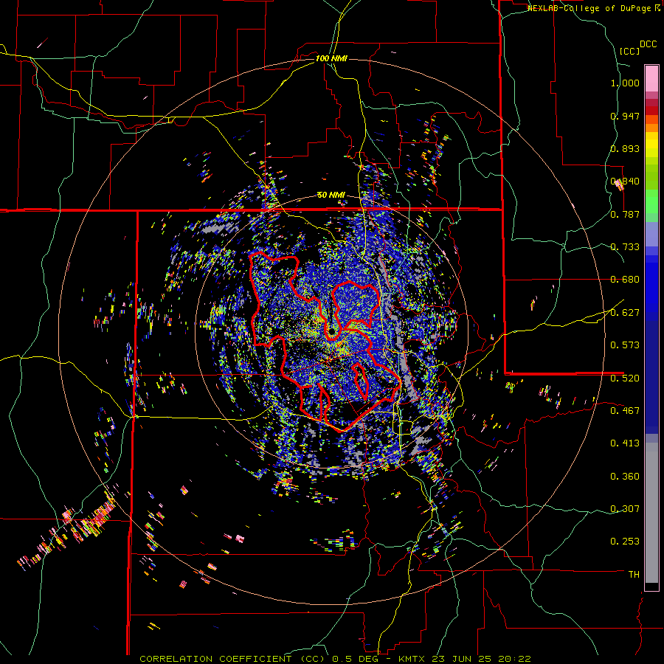Pick the orange color bar segment
Image resolution: width=664 pixels, height=664 pixels.
coord(651,128)
